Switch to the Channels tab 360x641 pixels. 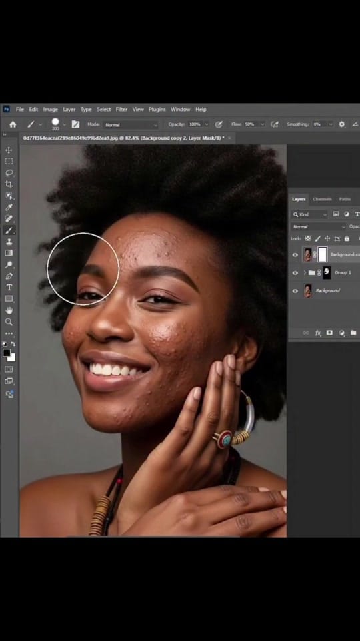click(x=322, y=199)
